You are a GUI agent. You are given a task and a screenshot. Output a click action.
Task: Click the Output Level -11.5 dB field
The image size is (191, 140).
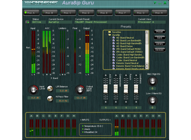pyautogui.click(x=81, y=98)
